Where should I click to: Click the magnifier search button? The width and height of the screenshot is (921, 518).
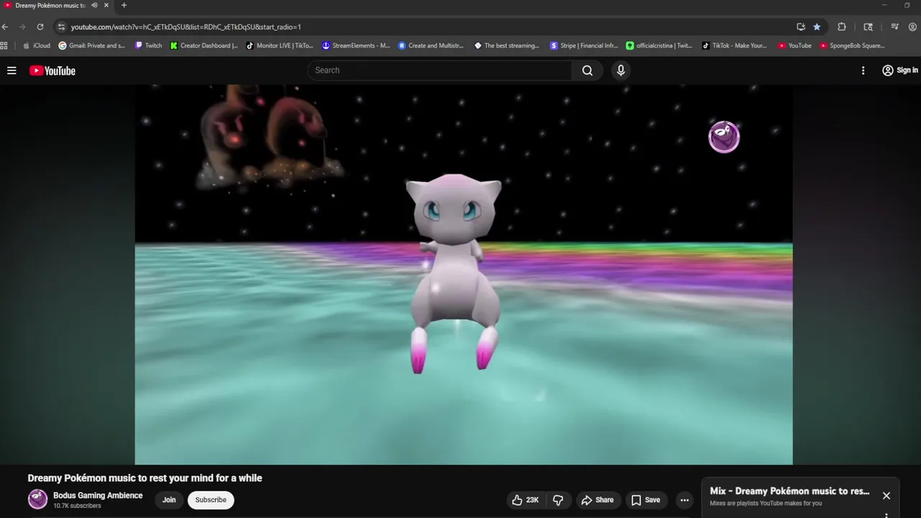588,71
